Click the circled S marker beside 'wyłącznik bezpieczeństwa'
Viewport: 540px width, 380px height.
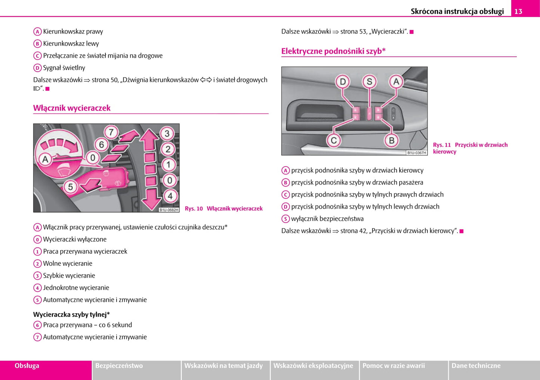pos(286,219)
